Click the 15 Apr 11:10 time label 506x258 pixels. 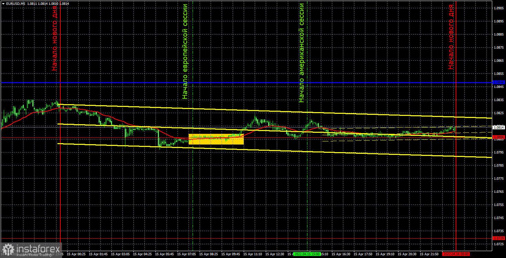click(x=253, y=254)
